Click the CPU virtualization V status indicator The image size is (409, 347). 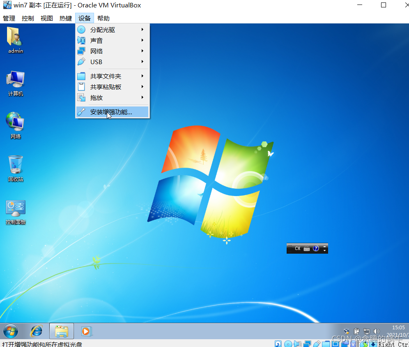point(353,344)
